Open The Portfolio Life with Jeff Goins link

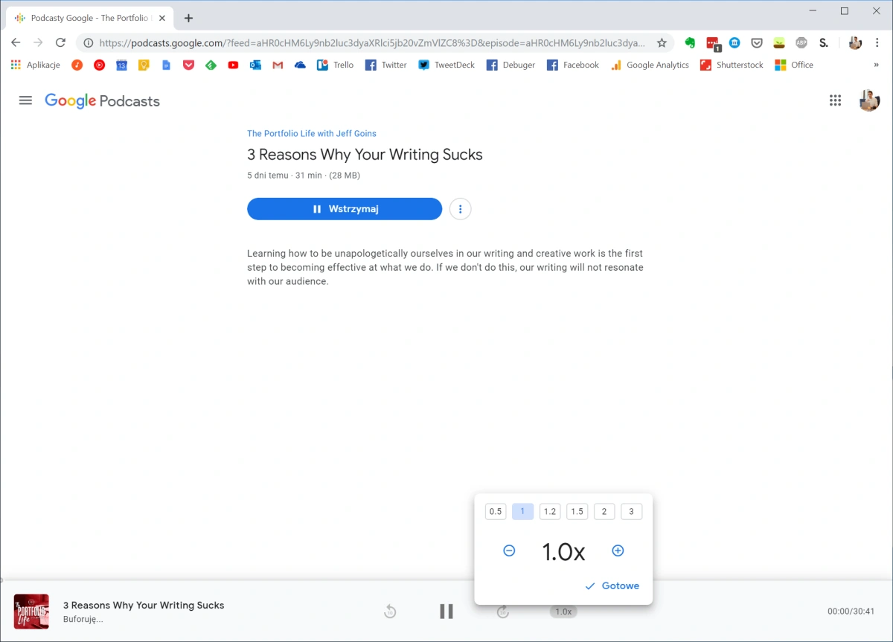312,134
